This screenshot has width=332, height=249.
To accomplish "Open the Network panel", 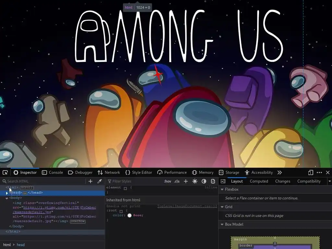I will pos(109,172).
